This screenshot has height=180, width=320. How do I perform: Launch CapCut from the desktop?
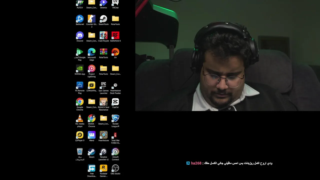point(115,103)
